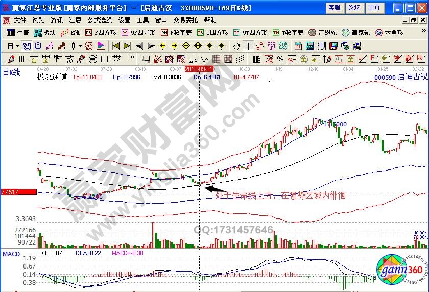Click the red 7.4517 price marker

(x=18, y=192)
